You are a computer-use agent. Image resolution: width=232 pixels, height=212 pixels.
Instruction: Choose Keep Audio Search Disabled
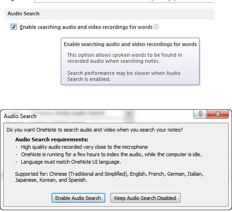[145, 198]
